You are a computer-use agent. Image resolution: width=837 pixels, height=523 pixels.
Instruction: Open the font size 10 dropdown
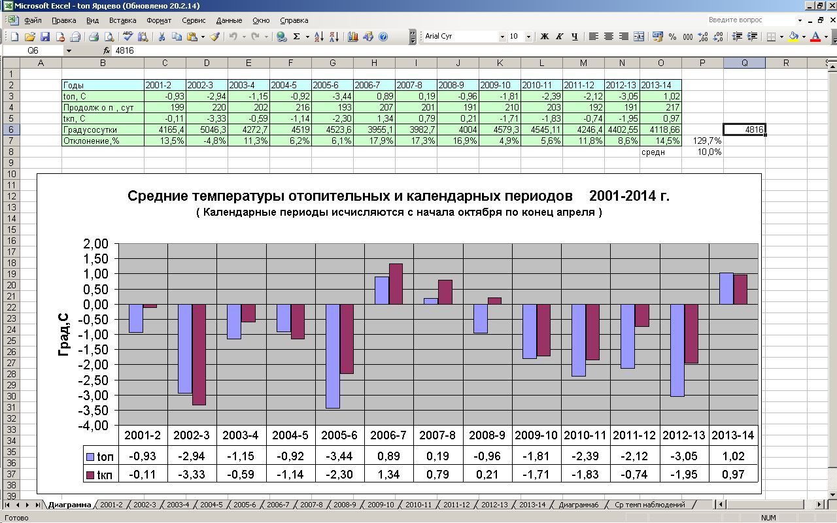[x=528, y=37]
